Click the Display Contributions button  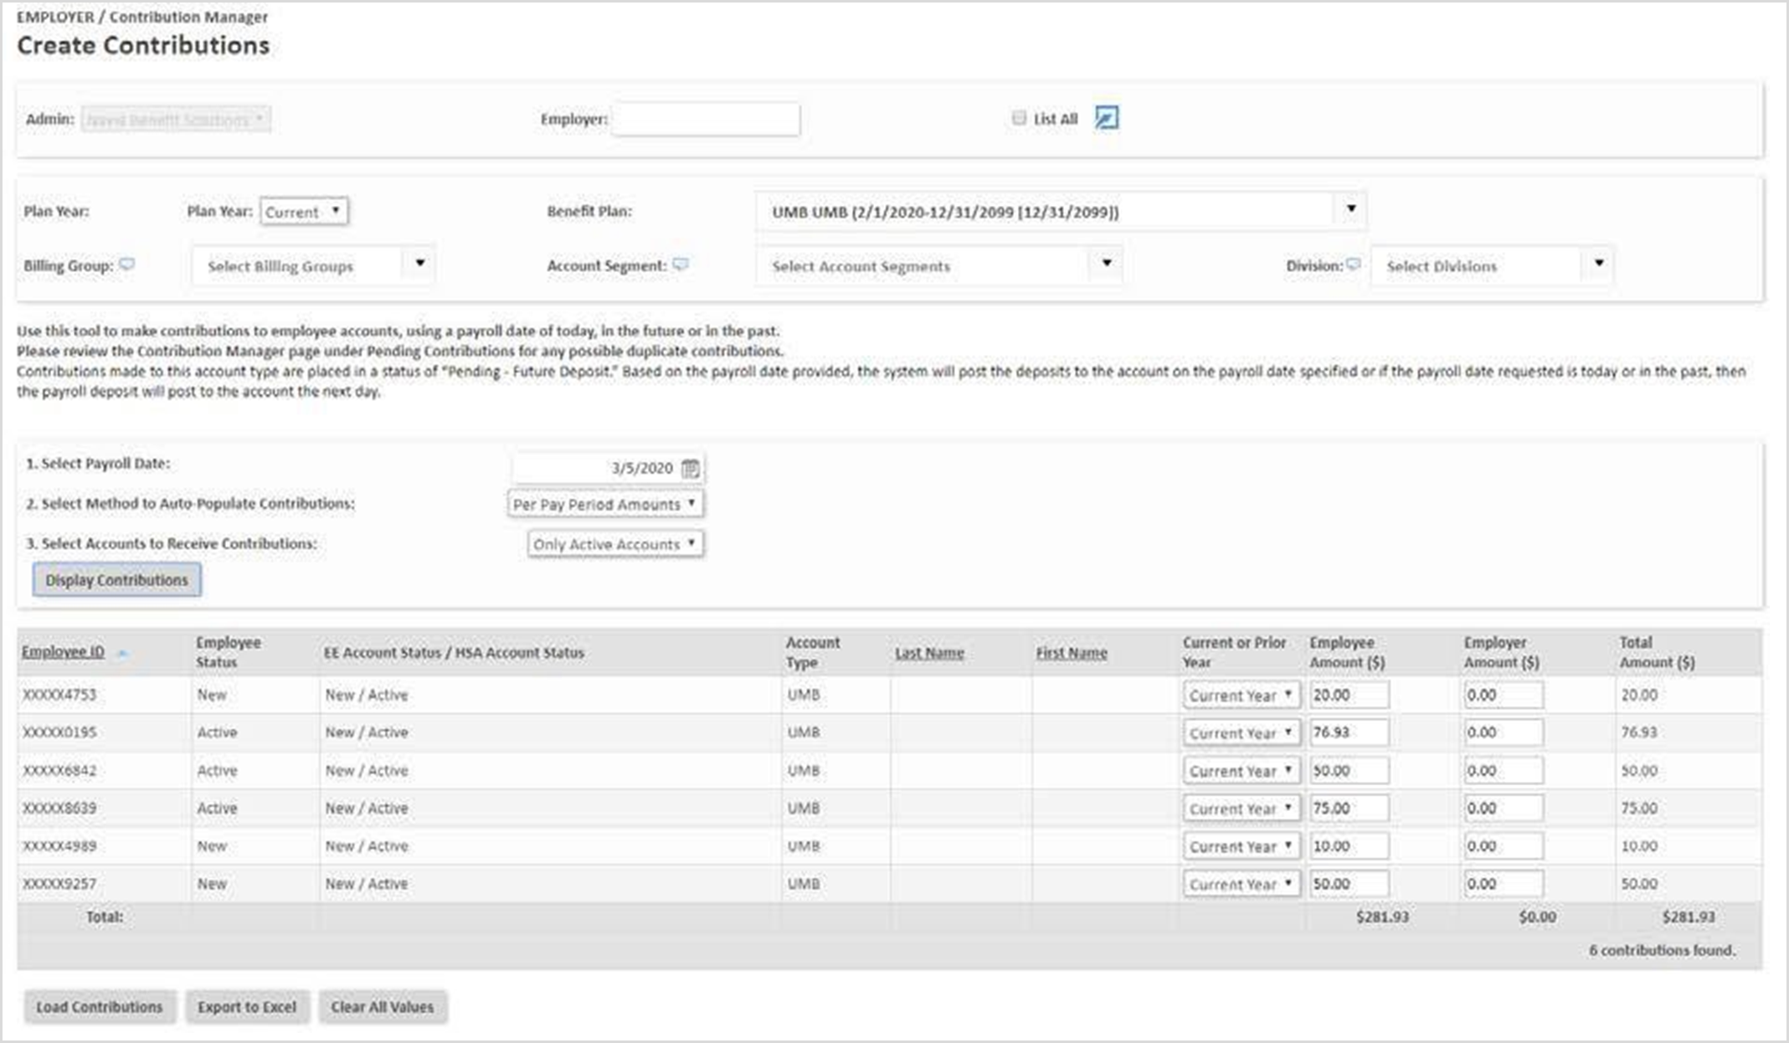117,579
